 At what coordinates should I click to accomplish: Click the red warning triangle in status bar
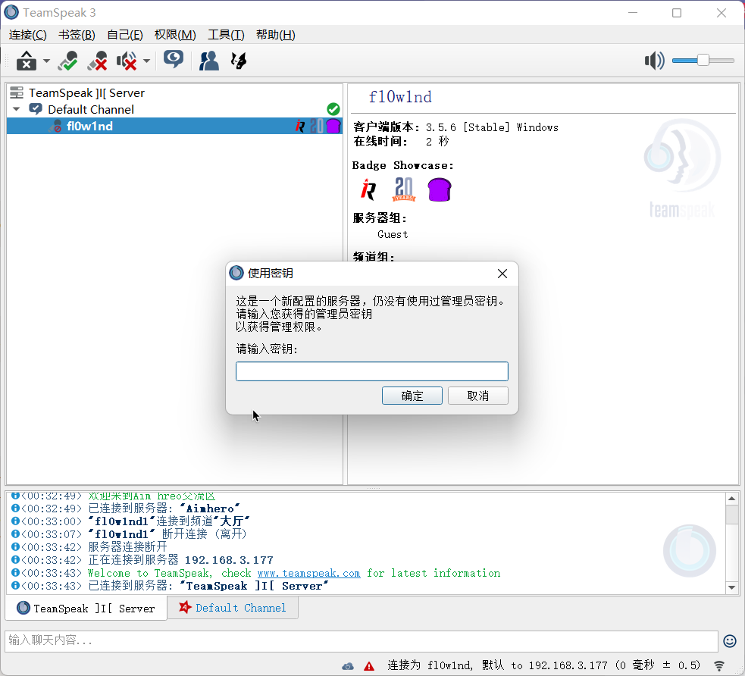(369, 666)
